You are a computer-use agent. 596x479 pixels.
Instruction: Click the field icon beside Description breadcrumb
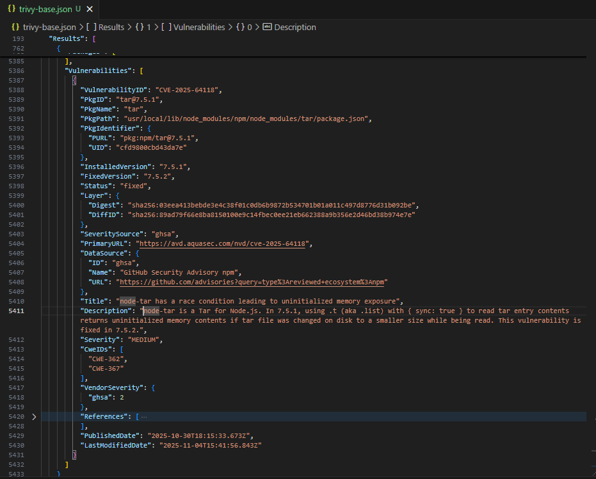tap(267, 27)
